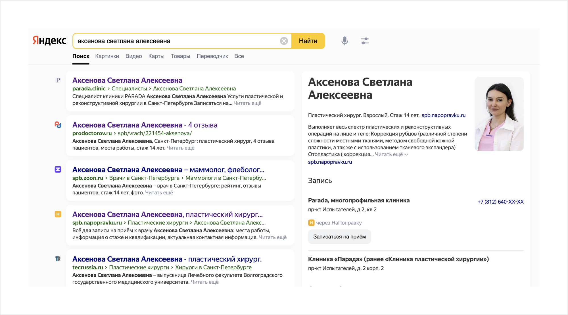568x315 pixels.
Task: Click the prodoctorov.ru favicon
Action: [x=58, y=125]
